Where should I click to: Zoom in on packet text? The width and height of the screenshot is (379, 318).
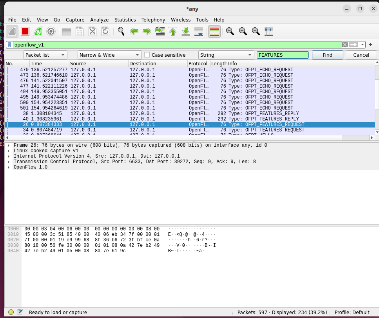pyautogui.click(x=230, y=31)
